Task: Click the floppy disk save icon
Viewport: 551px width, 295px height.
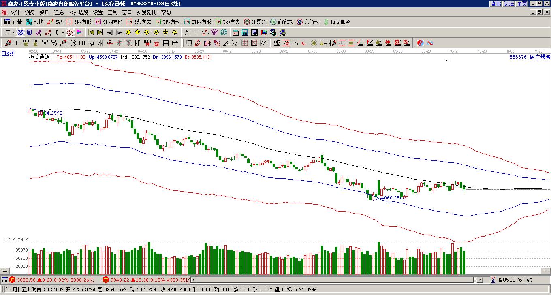Action: [264, 32]
